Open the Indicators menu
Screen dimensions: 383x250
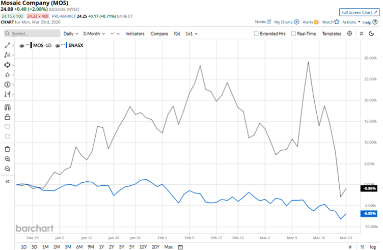pyautogui.click(x=135, y=34)
